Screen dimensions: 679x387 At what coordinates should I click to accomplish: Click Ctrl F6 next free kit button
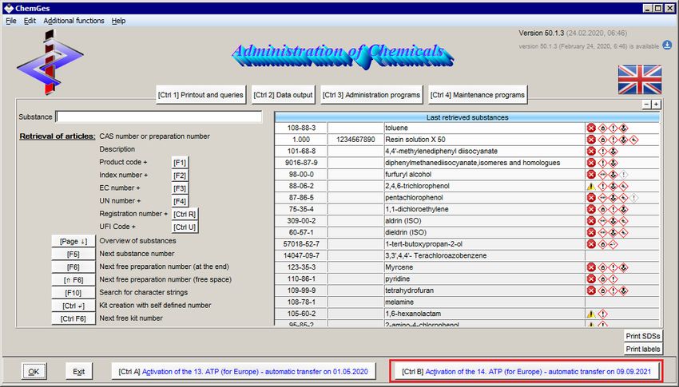73,318
